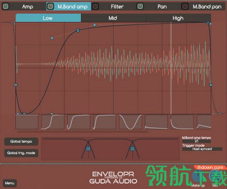Select the decaying curve preset thumbnail
Image resolution: width=227 pixels, height=189 pixels.
[x=182, y=122]
